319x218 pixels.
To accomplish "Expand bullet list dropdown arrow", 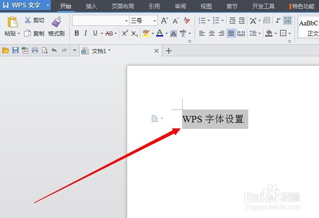I will 209,20.
